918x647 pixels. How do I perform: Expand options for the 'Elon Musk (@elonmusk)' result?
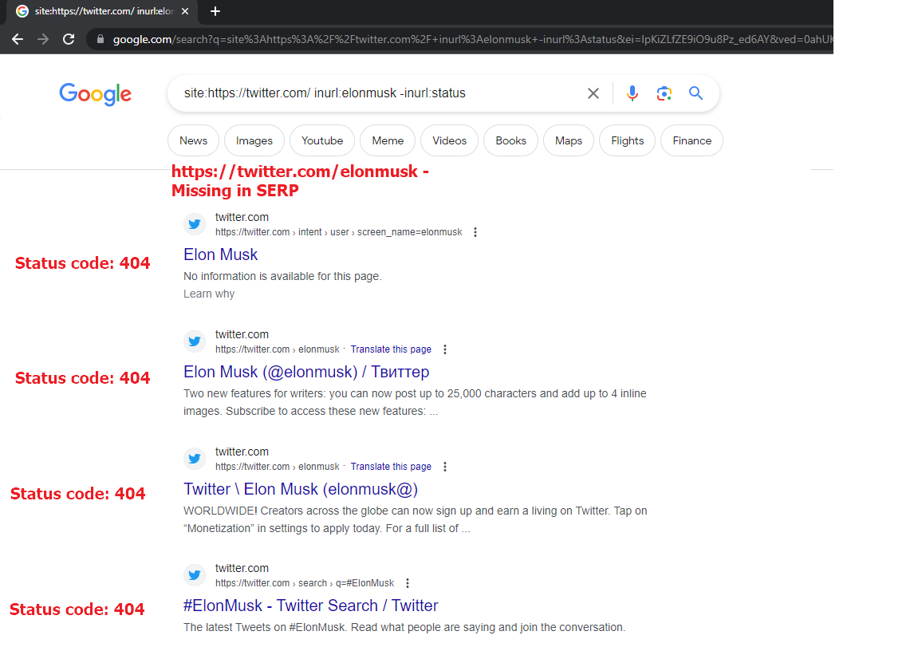point(445,349)
